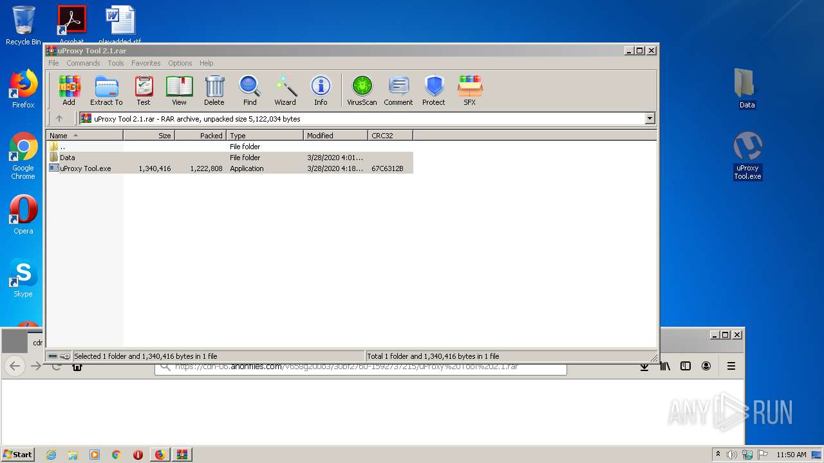
Task: Select the Skype desktop shortcut
Action: (23, 278)
